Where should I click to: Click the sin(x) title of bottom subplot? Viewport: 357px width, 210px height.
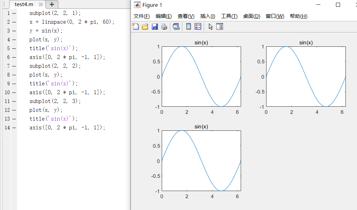(x=201, y=126)
